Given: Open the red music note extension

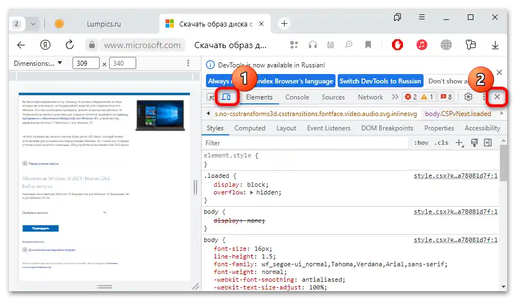Looking at the screenshot, I should 421,45.
